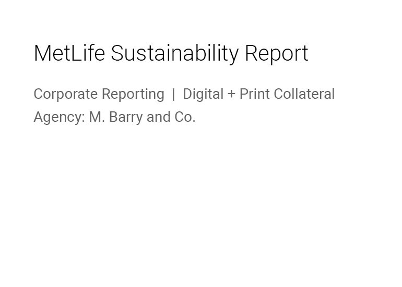Click the 'M.' initial in agency line
The width and height of the screenshot is (402, 287).
pyautogui.click(x=97, y=117)
